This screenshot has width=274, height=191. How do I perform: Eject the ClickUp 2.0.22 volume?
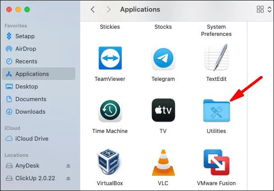point(68,178)
